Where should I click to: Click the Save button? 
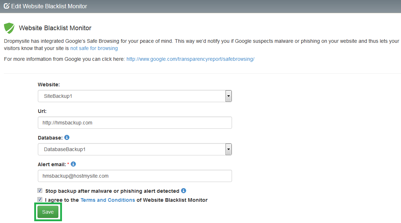click(48, 212)
